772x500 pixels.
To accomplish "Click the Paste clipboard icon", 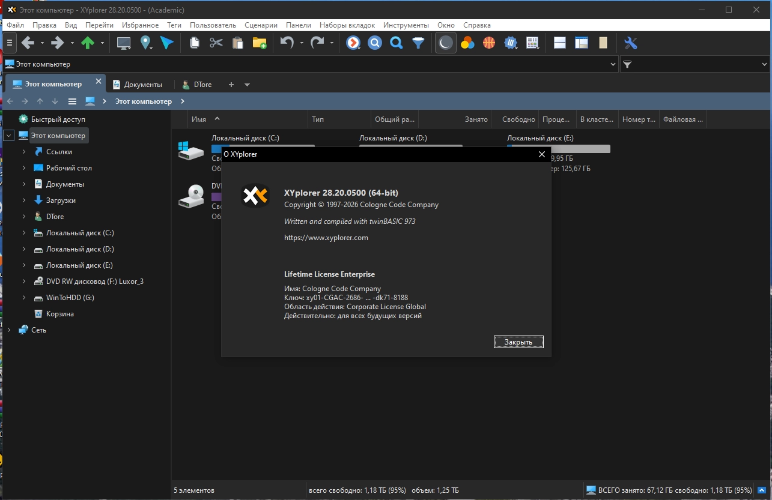I will (x=238, y=43).
